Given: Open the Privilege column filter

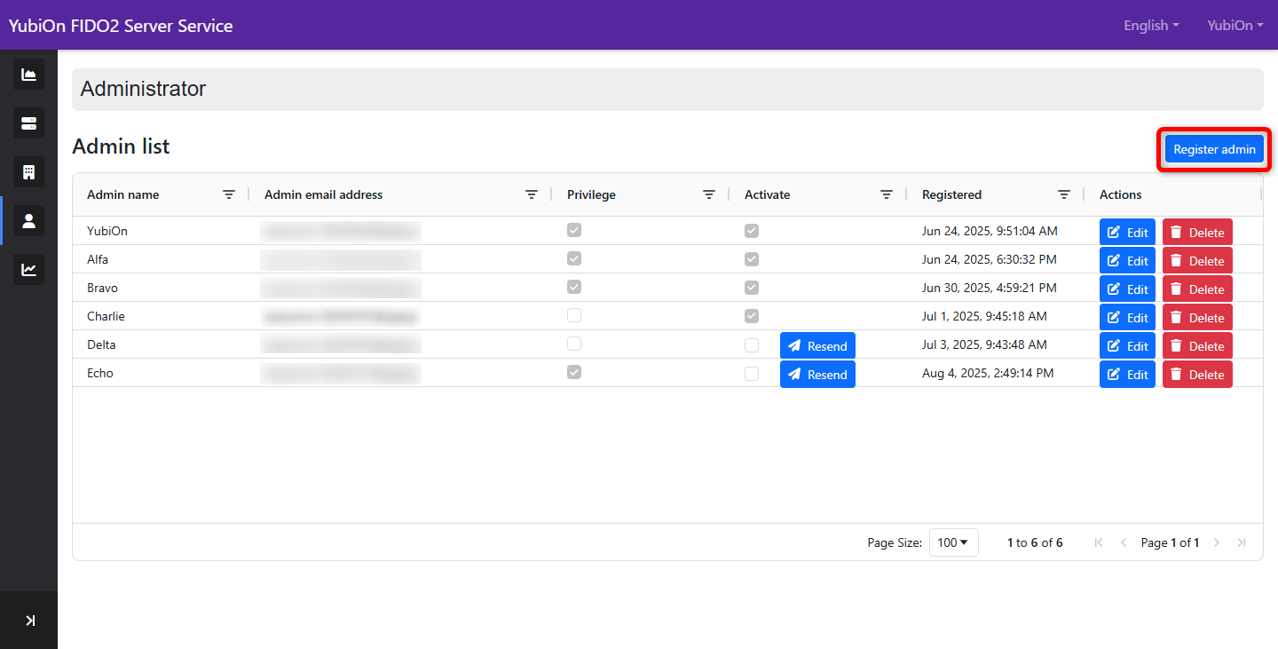Looking at the screenshot, I should coord(709,194).
